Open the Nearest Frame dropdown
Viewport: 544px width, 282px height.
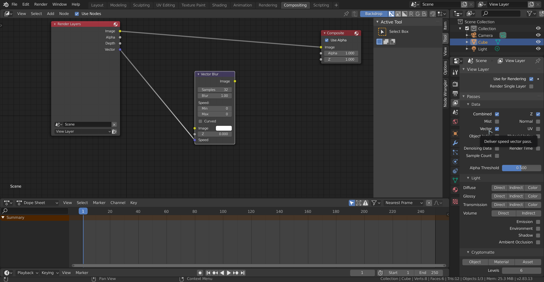point(403,203)
